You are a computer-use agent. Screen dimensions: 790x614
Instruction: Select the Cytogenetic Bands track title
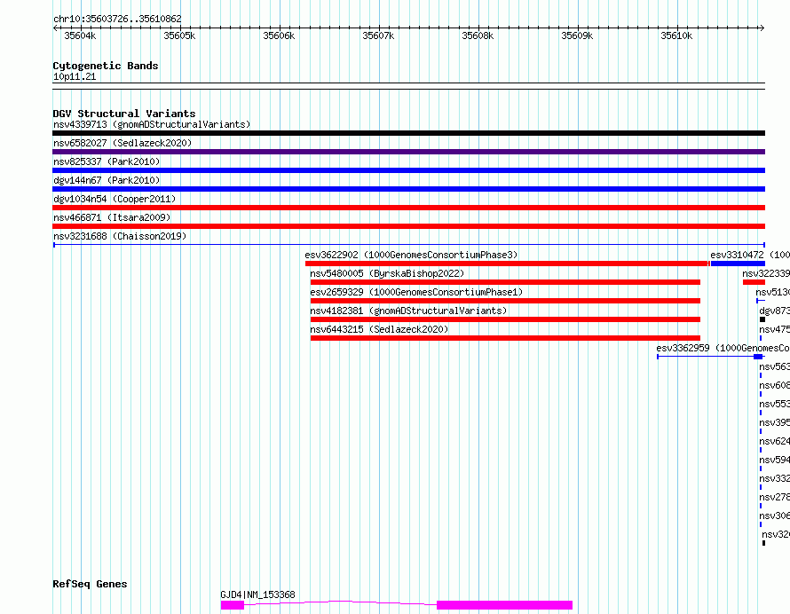[x=106, y=66]
